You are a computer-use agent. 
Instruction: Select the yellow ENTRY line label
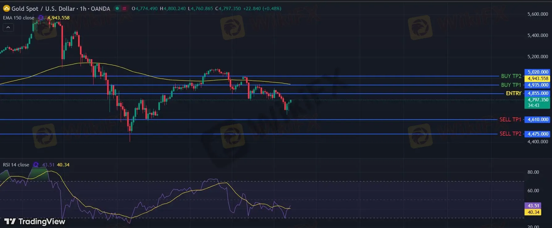513,93
